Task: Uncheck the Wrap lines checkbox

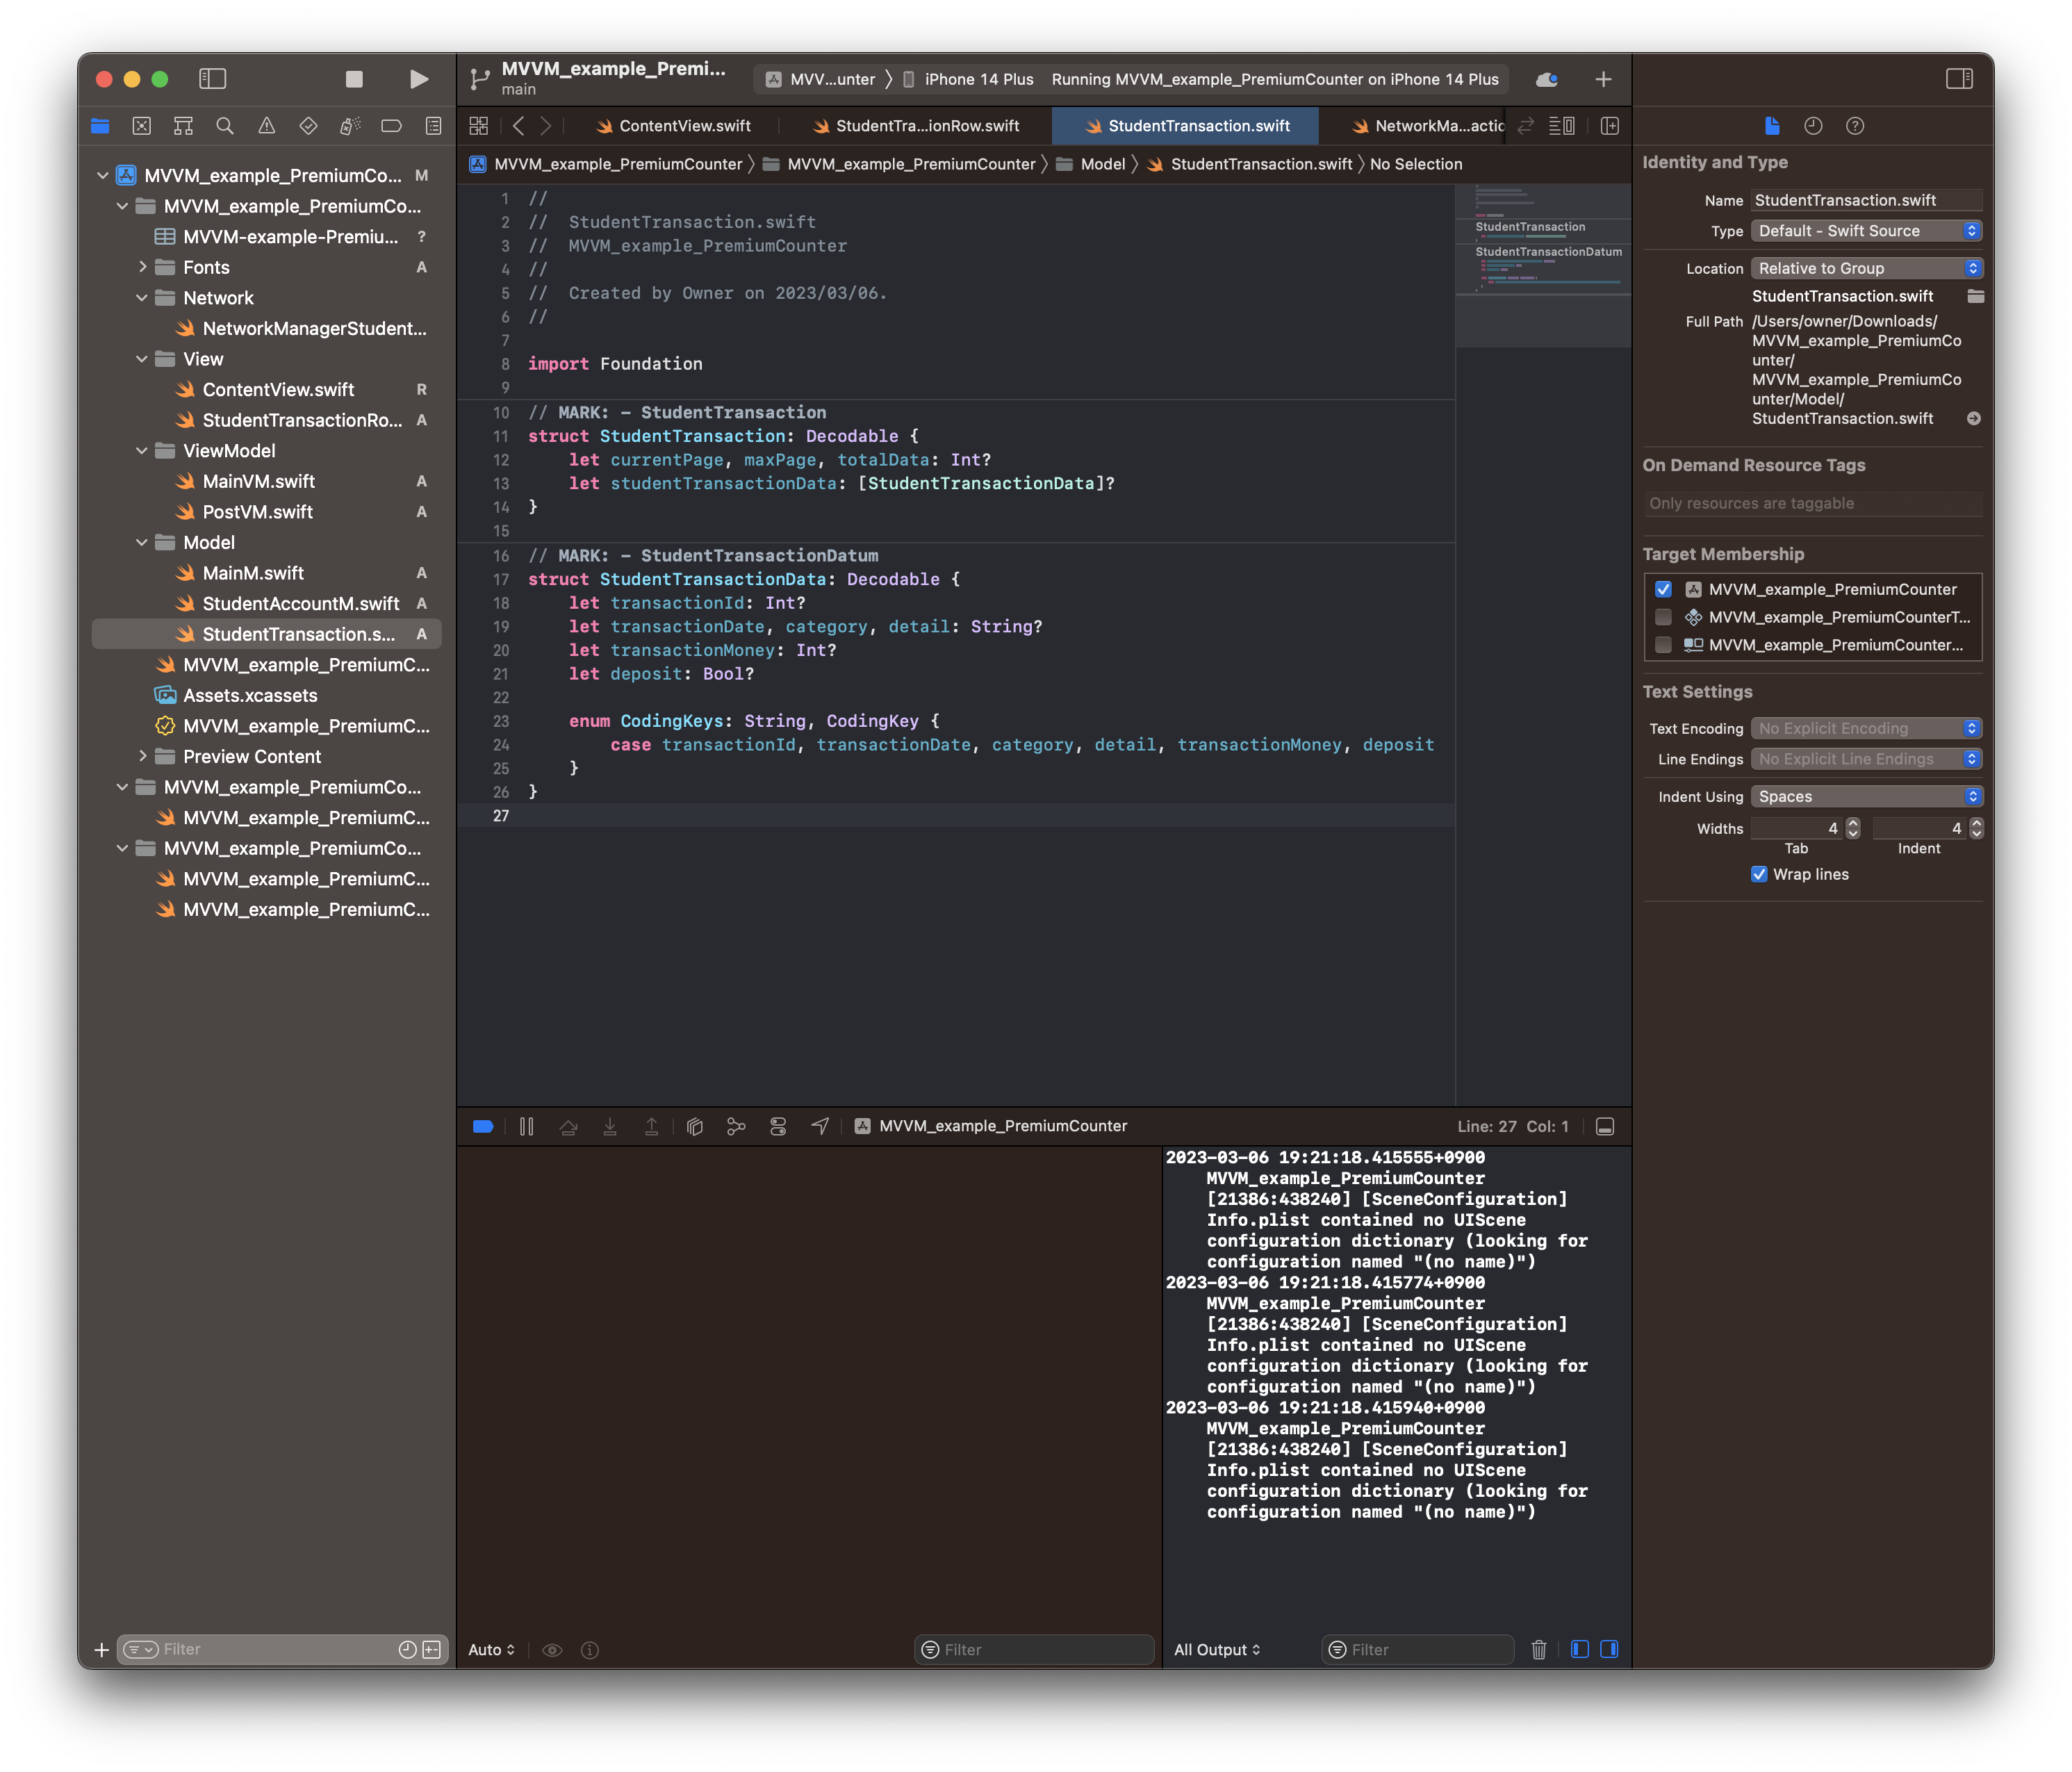Action: click(1759, 874)
